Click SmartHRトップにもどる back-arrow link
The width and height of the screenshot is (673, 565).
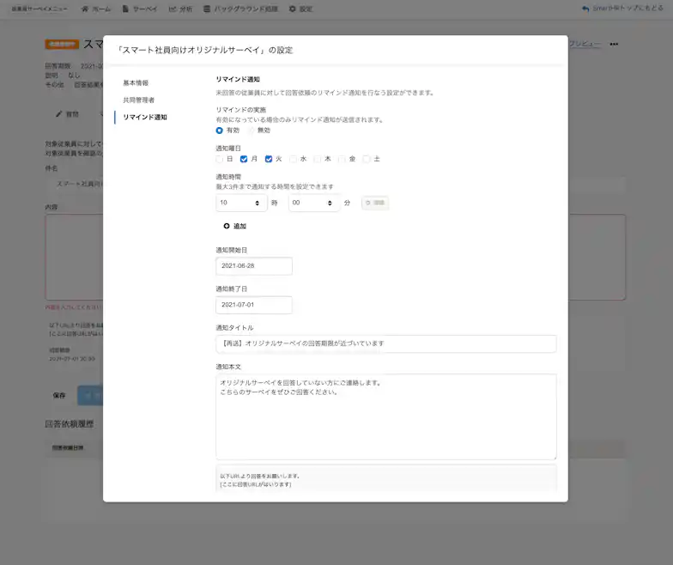point(622,9)
